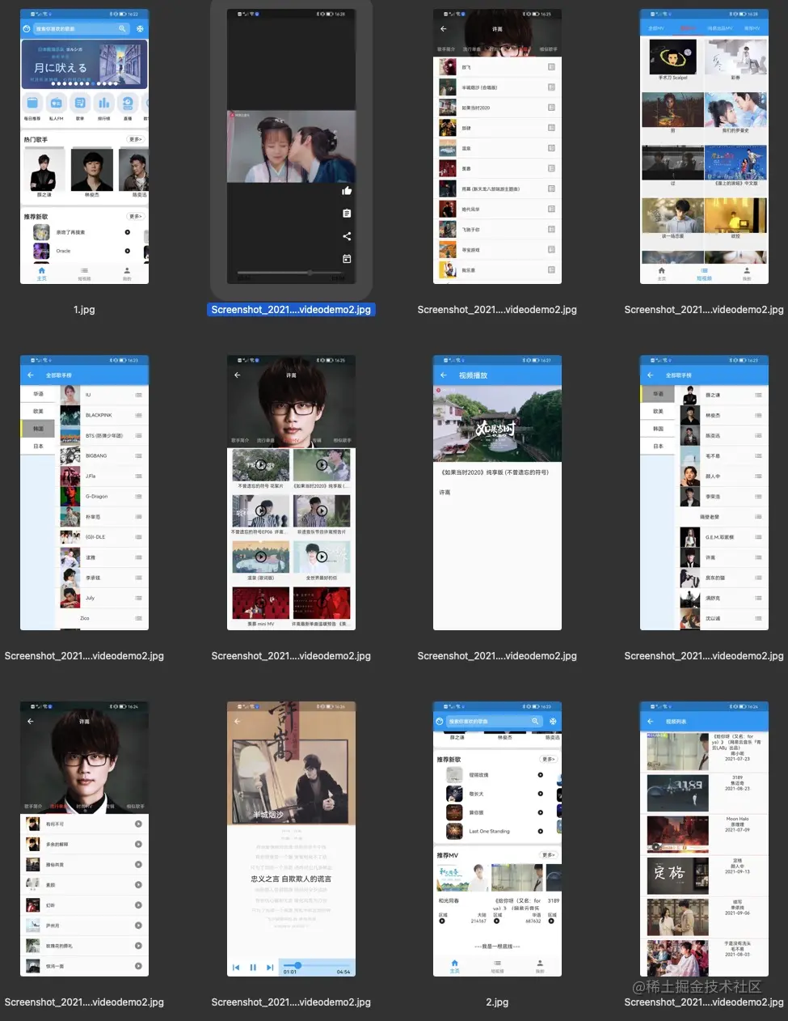Click the BLACKPINK row in the Korean singers list thumbnail

point(103,415)
